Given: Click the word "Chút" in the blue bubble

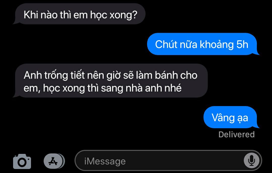Looking at the screenshot, I should (x=166, y=44).
